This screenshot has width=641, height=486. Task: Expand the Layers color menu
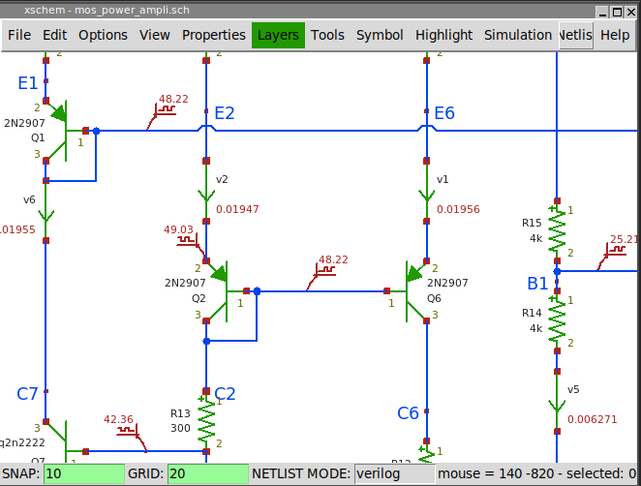278,35
